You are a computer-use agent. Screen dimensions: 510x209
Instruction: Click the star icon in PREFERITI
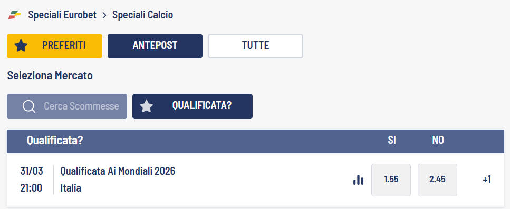pos(21,46)
